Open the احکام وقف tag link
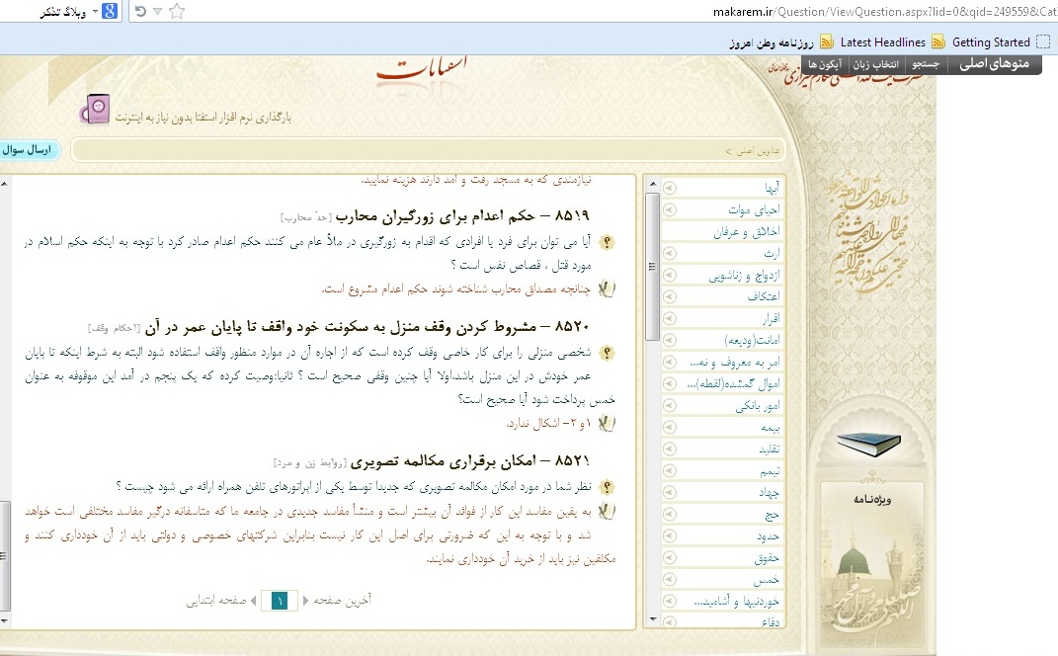Screen dimensions: 1058x656 pyautogui.click(x=114, y=328)
